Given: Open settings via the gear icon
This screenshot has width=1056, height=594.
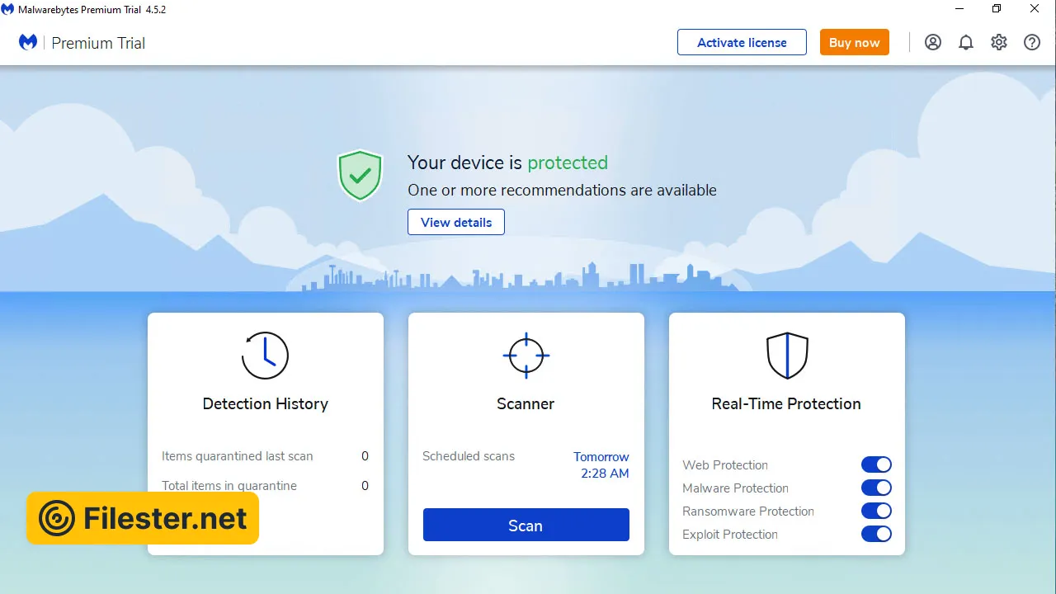Looking at the screenshot, I should pos(999,43).
